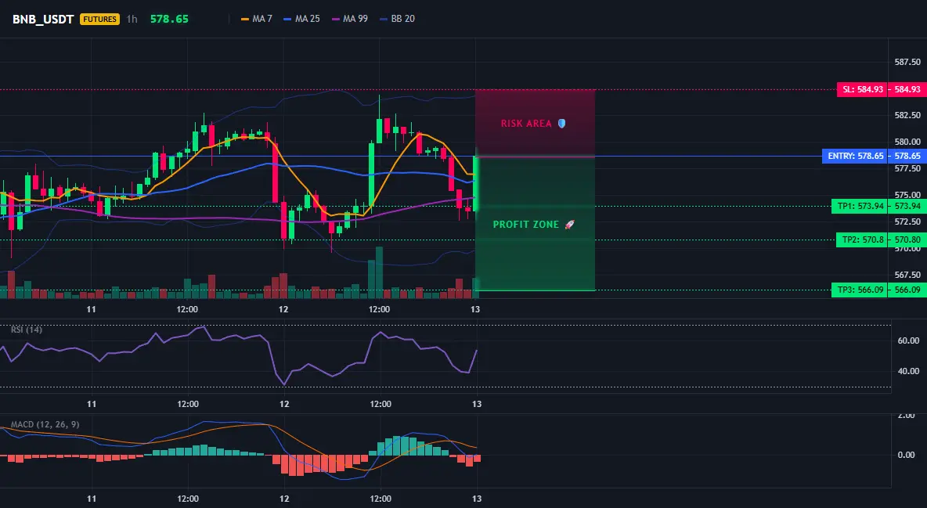The height and width of the screenshot is (508, 927).
Task: Click the 572.50 price axis value
Action: tap(907, 222)
